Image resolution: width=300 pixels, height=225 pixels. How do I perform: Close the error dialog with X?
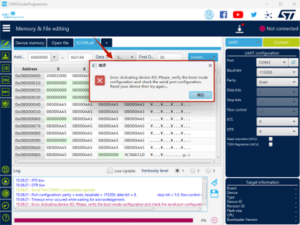click(x=210, y=66)
